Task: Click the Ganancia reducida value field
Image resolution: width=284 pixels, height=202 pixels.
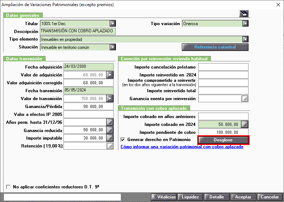Action: tap(85, 130)
